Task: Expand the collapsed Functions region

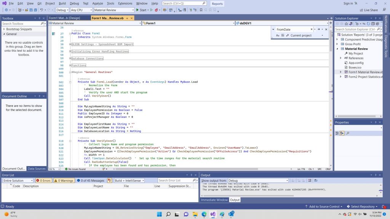Action: [70, 65]
